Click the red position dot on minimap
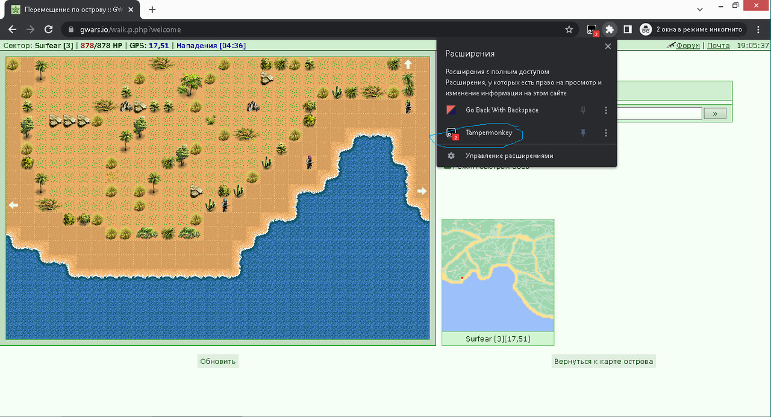This screenshot has height=417, width=771. click(462, 278)
